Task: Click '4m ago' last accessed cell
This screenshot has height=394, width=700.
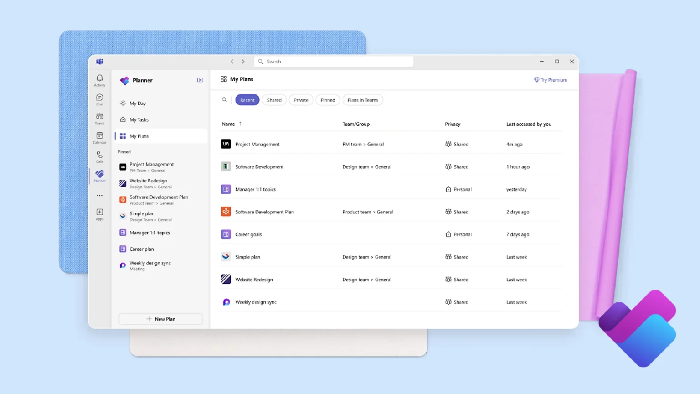Action: click(514, 144)
